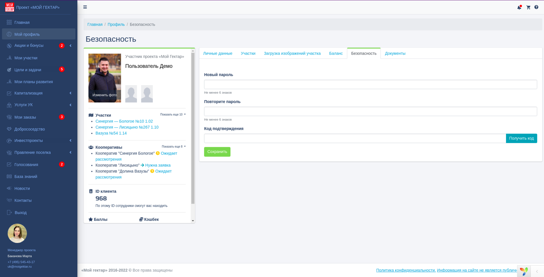Click the Акции и бонусы percent icon
This screenshot has width=544, height=277.
[9, 46]
